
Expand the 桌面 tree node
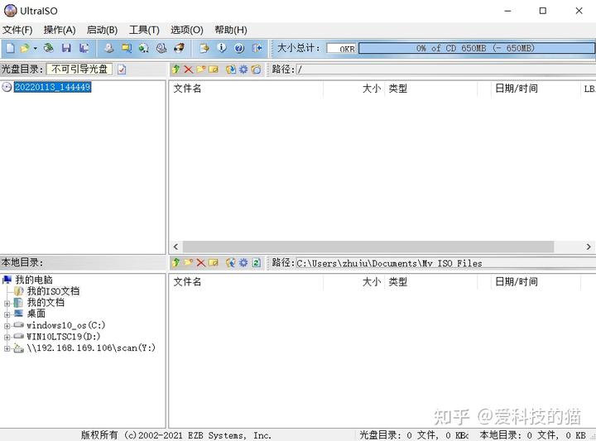pos(7,314)
